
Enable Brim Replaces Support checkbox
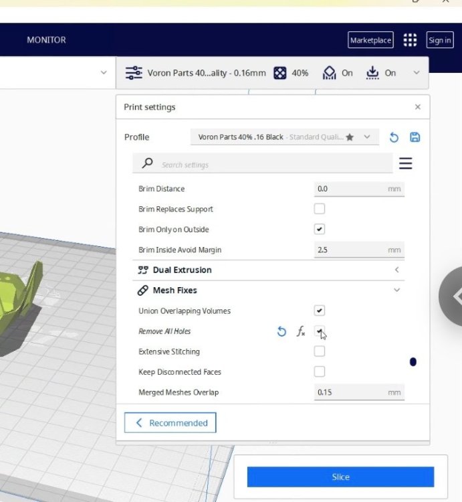(320, 209)
